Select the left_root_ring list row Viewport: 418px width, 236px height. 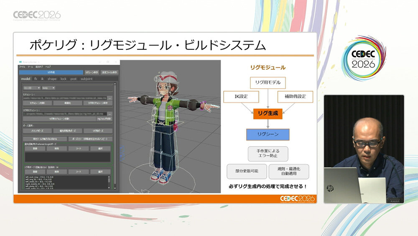[39, 177]
